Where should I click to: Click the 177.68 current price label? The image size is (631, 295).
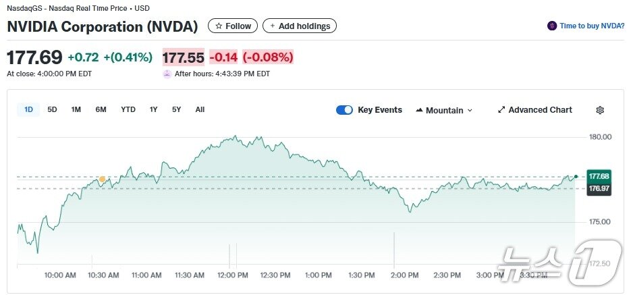pos(599,176)
